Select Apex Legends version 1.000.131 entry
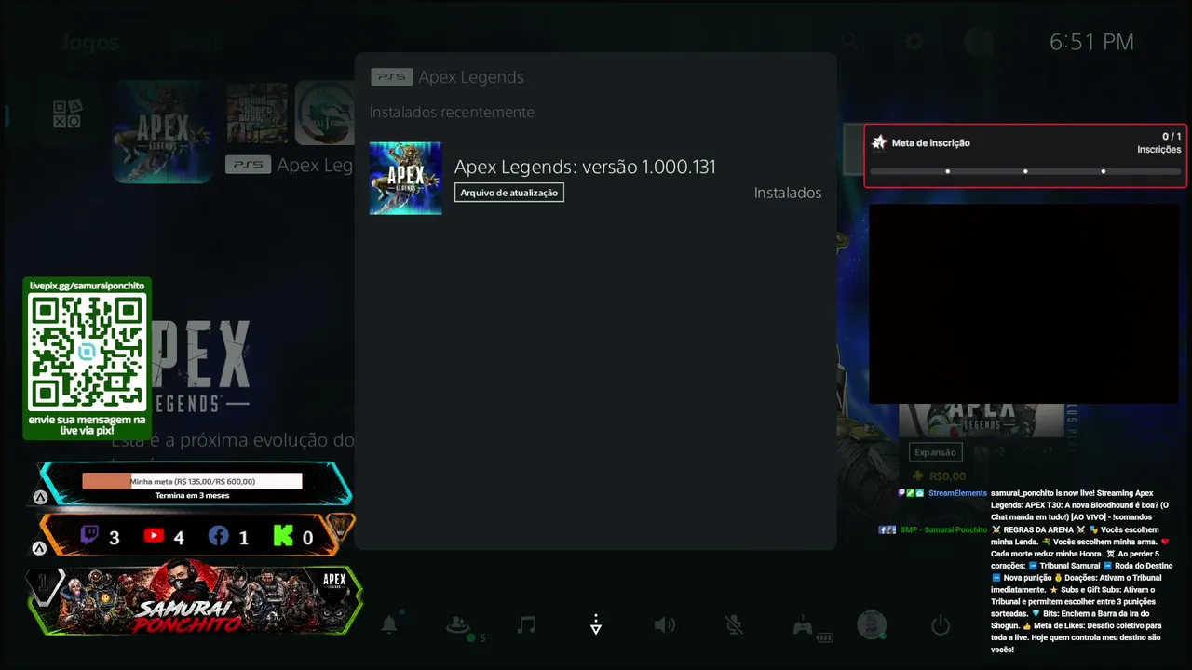The image size is (1192, 670). 595,178
